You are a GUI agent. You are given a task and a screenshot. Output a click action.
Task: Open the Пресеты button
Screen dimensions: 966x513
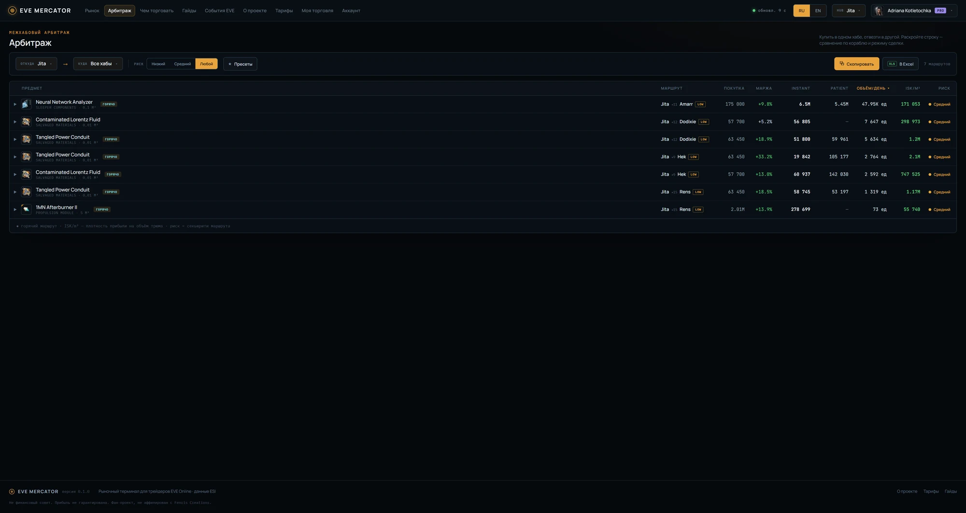(240, 64)
